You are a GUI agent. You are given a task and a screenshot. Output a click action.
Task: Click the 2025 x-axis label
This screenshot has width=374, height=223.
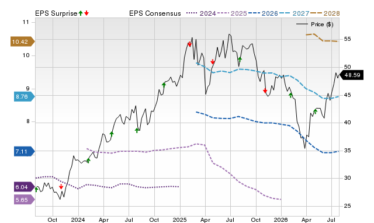click(180, 219)
